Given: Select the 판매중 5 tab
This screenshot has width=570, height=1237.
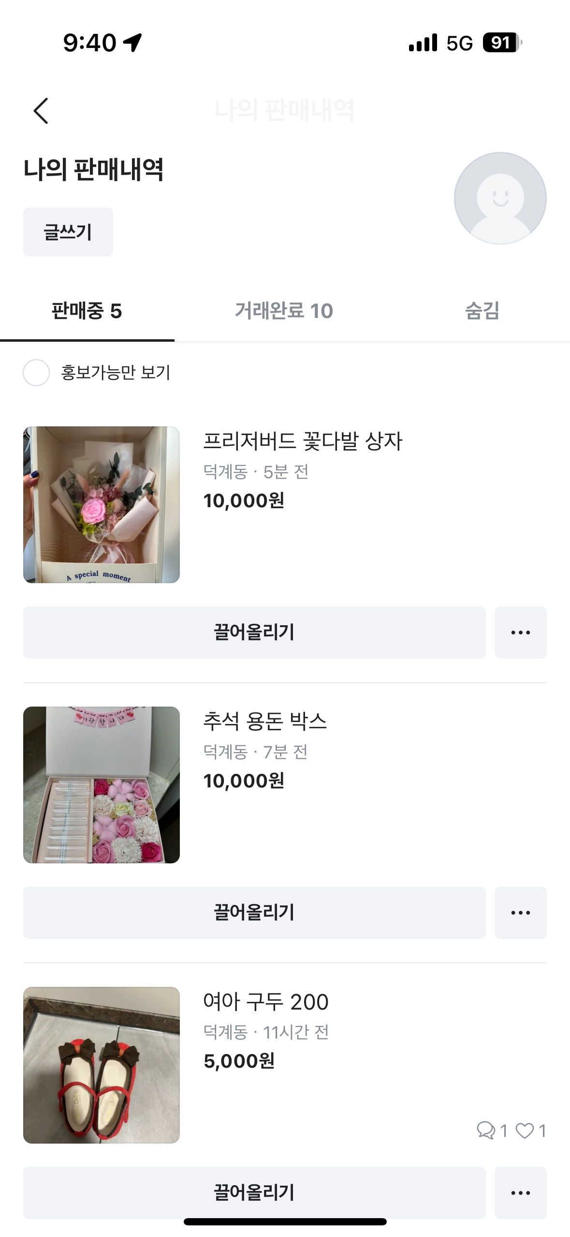Looking at the screenshot, I should pyautogui.click(x=87, y=311).
